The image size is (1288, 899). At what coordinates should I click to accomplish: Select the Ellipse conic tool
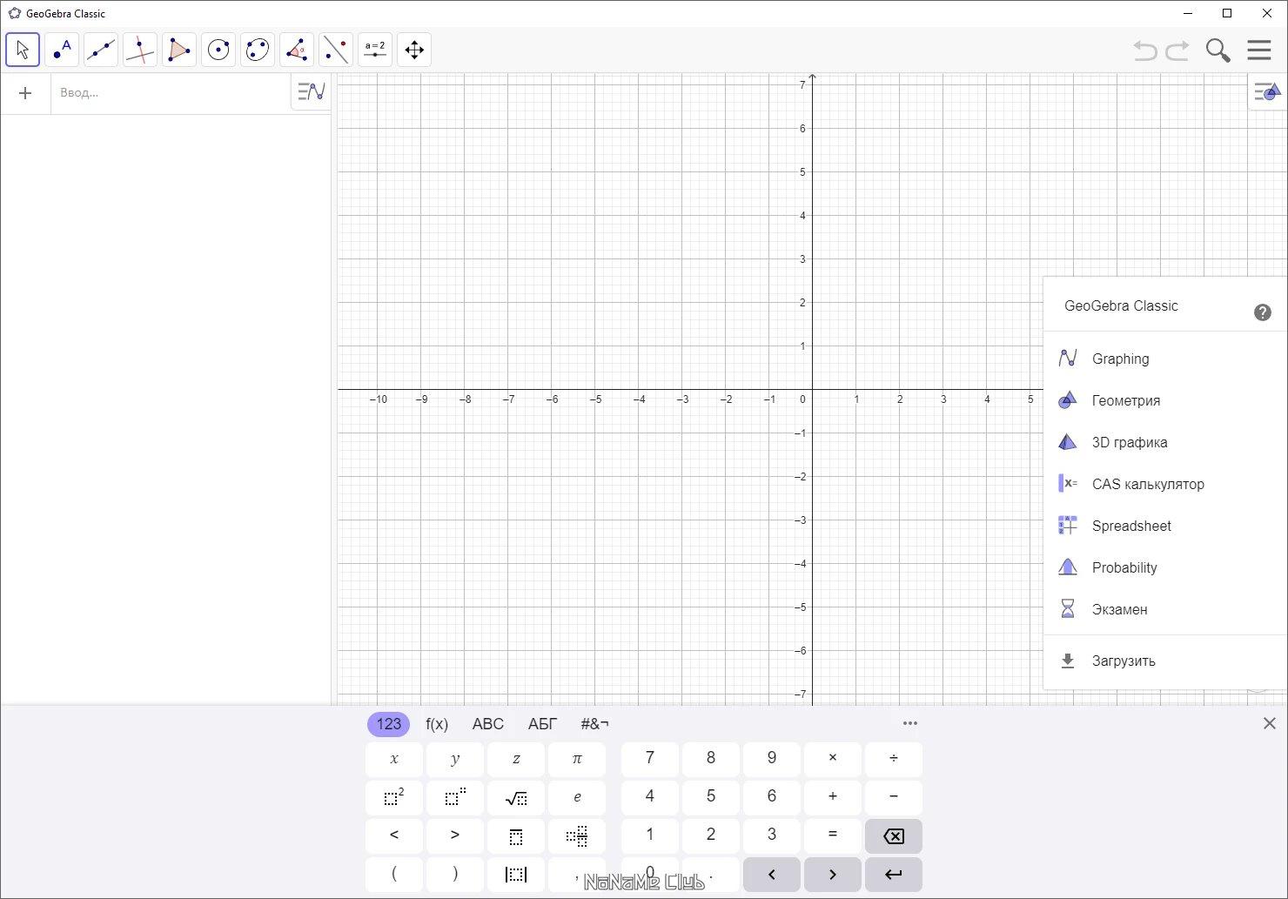pos(258,50)
